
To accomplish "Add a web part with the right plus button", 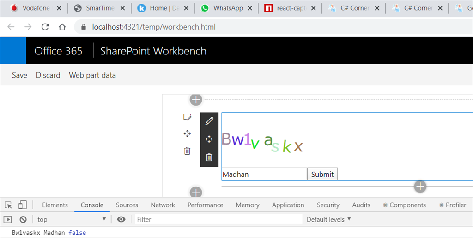I will pyautogui.click(x=420, y=187).
